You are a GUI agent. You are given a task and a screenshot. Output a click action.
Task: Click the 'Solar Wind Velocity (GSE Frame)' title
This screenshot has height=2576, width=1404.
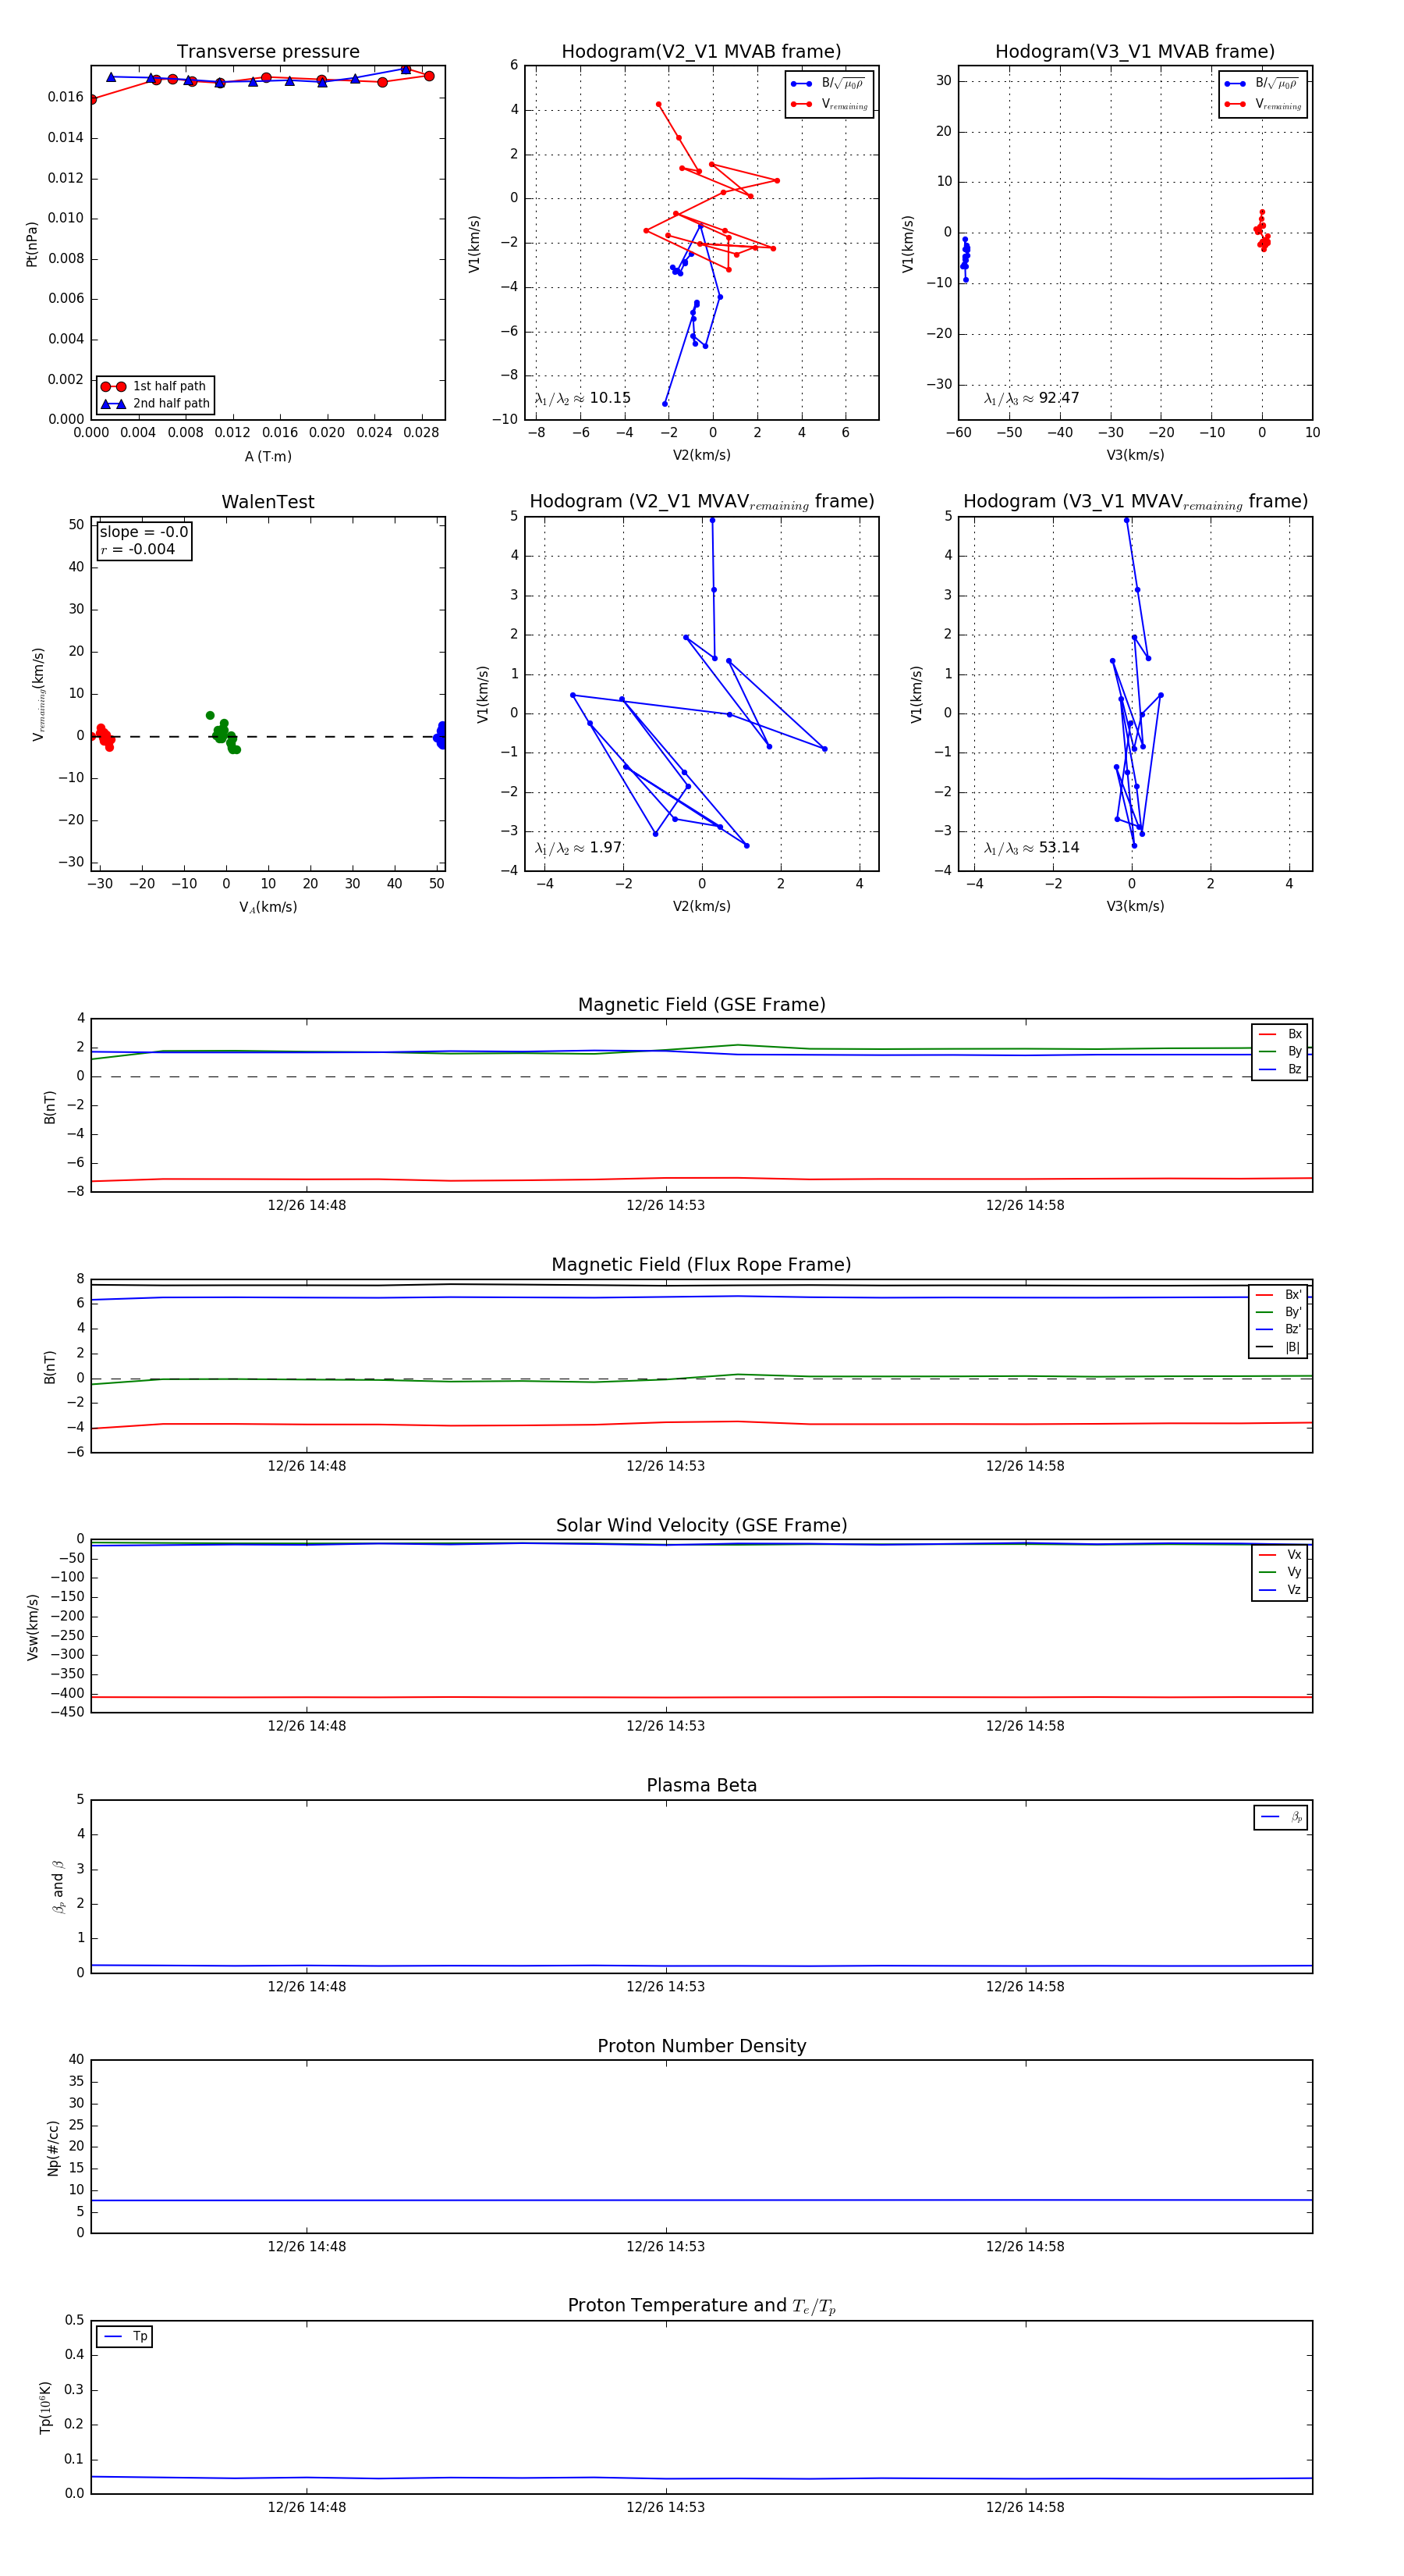701,1525
